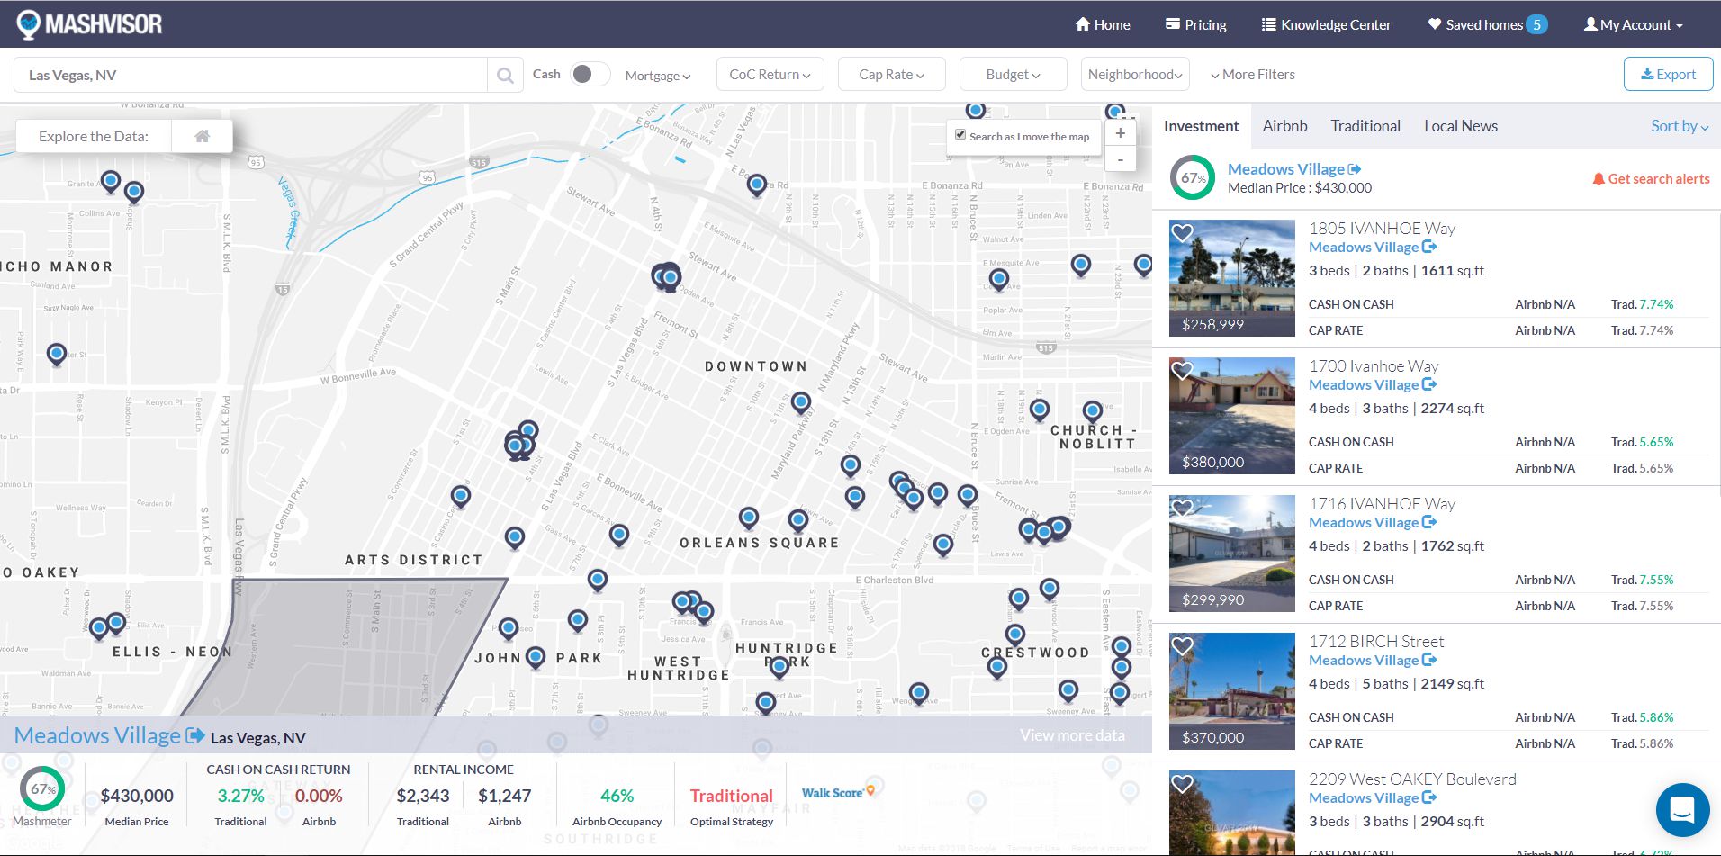Viewport: 1721px width, 856px height.
Task: Toggle the Cash/Mortgage switch
Action: 590,74
